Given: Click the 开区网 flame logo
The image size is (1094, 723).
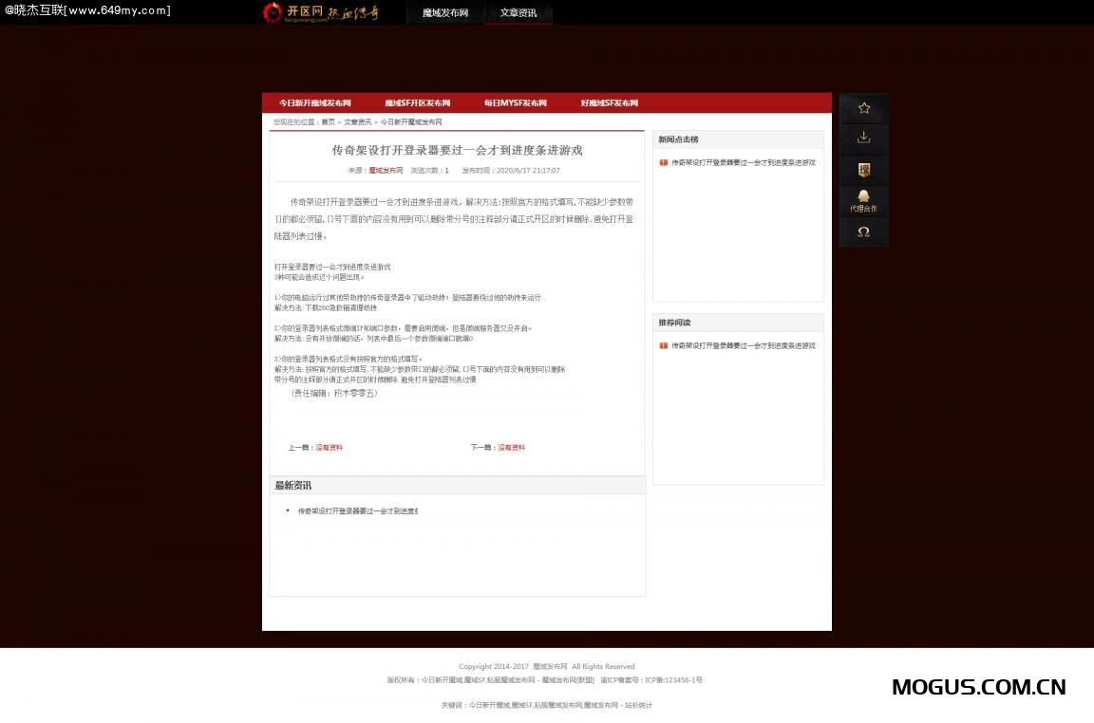Looking at the screenshot, I should [x=273, y=12].
